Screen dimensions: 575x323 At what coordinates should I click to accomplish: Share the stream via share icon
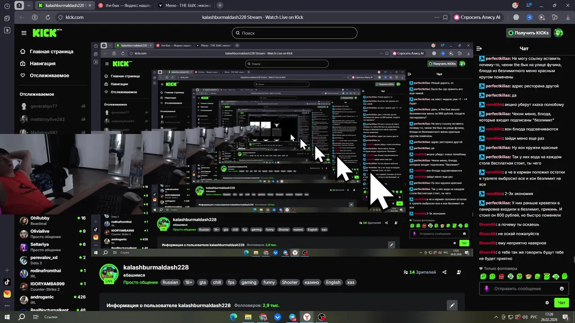point(444,272)
